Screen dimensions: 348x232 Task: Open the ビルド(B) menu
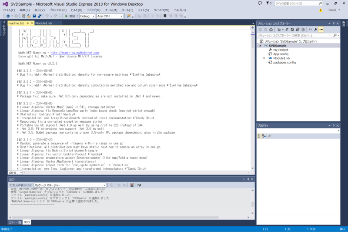(77, 10)
